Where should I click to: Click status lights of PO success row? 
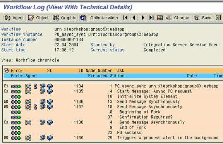click(16, 133)
